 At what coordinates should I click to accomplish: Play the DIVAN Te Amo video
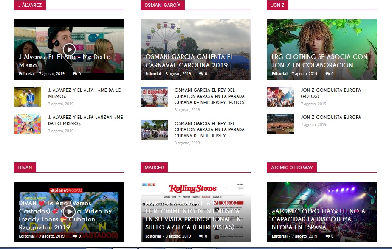[x=69, y=212]
